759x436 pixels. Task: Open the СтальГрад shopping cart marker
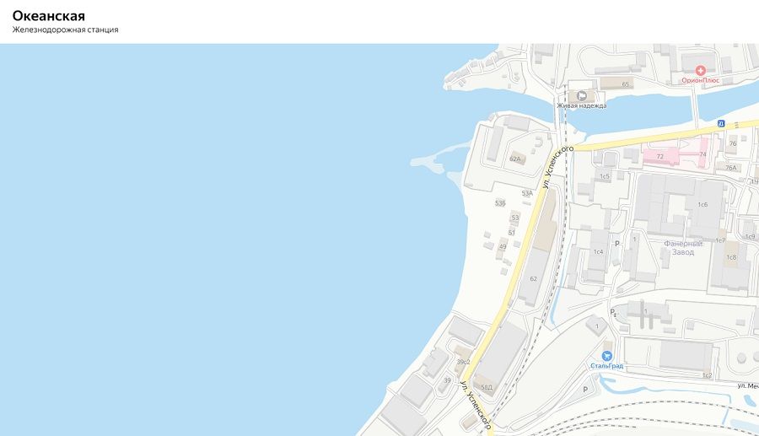tap(606, 356)
